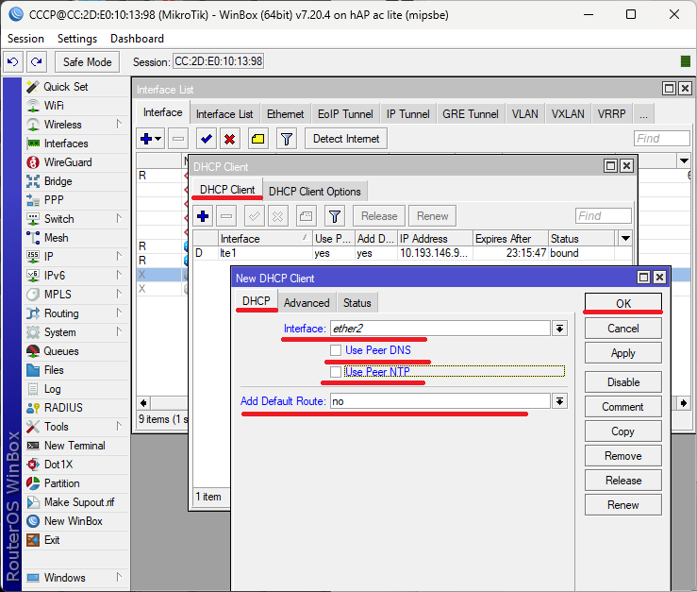Enable the Use Peer DNS checkbox
Viewport: 697px width, 592px height.
click(336, 350)
